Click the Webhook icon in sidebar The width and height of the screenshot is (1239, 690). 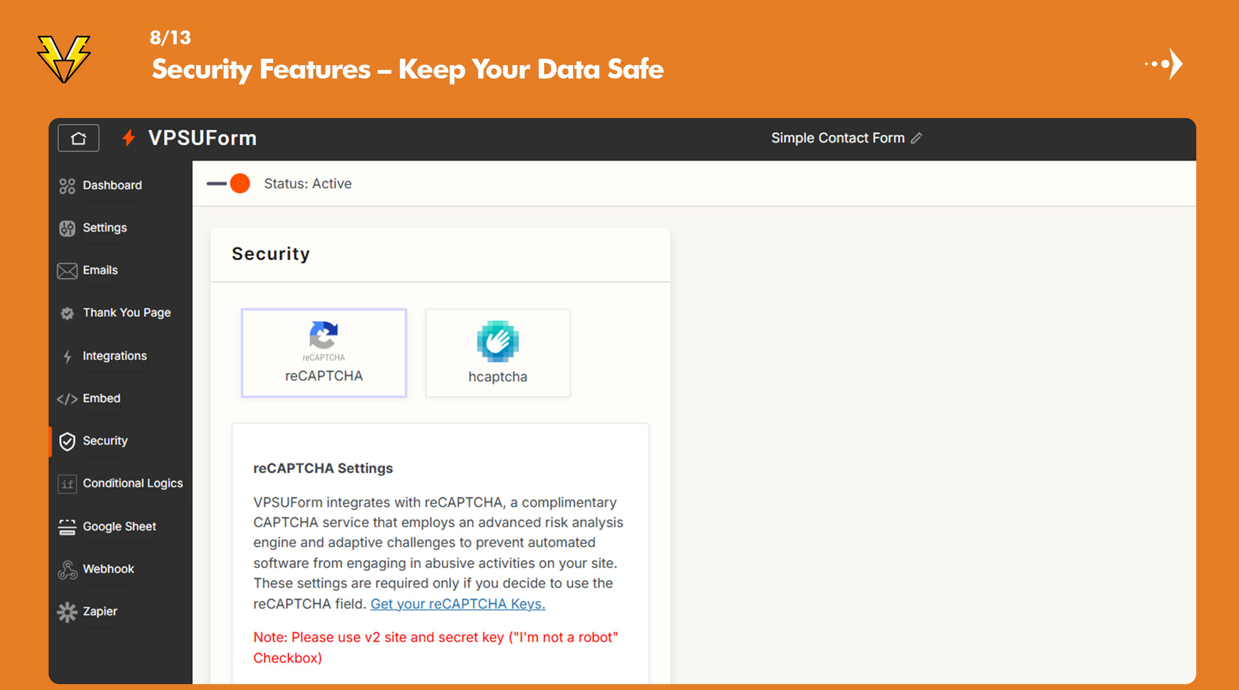point(67,570)
